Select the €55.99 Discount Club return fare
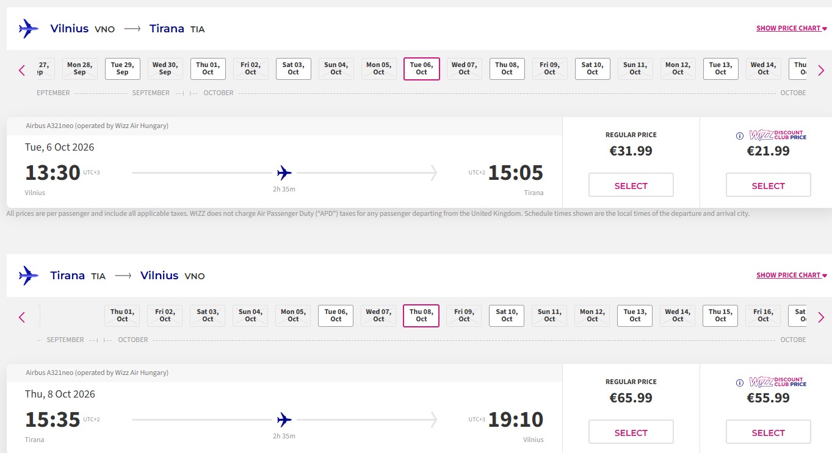Image resolution: width=832 pixels, height=453 pixels. tap(769, 432)
